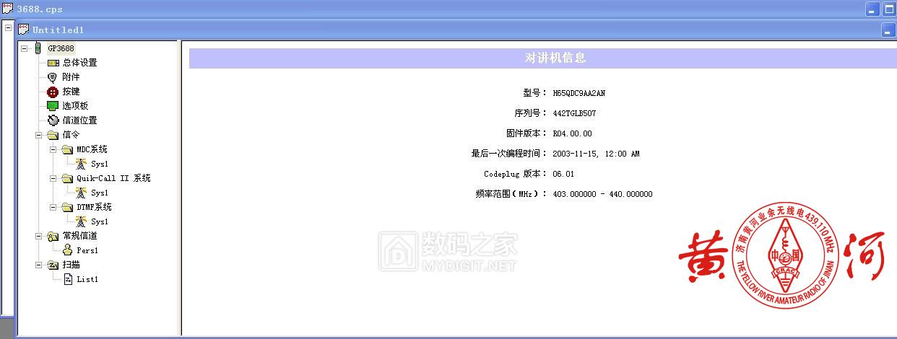Minimize the 3688.cps main window
897x339 pixels.
click(x=872, y=9)
